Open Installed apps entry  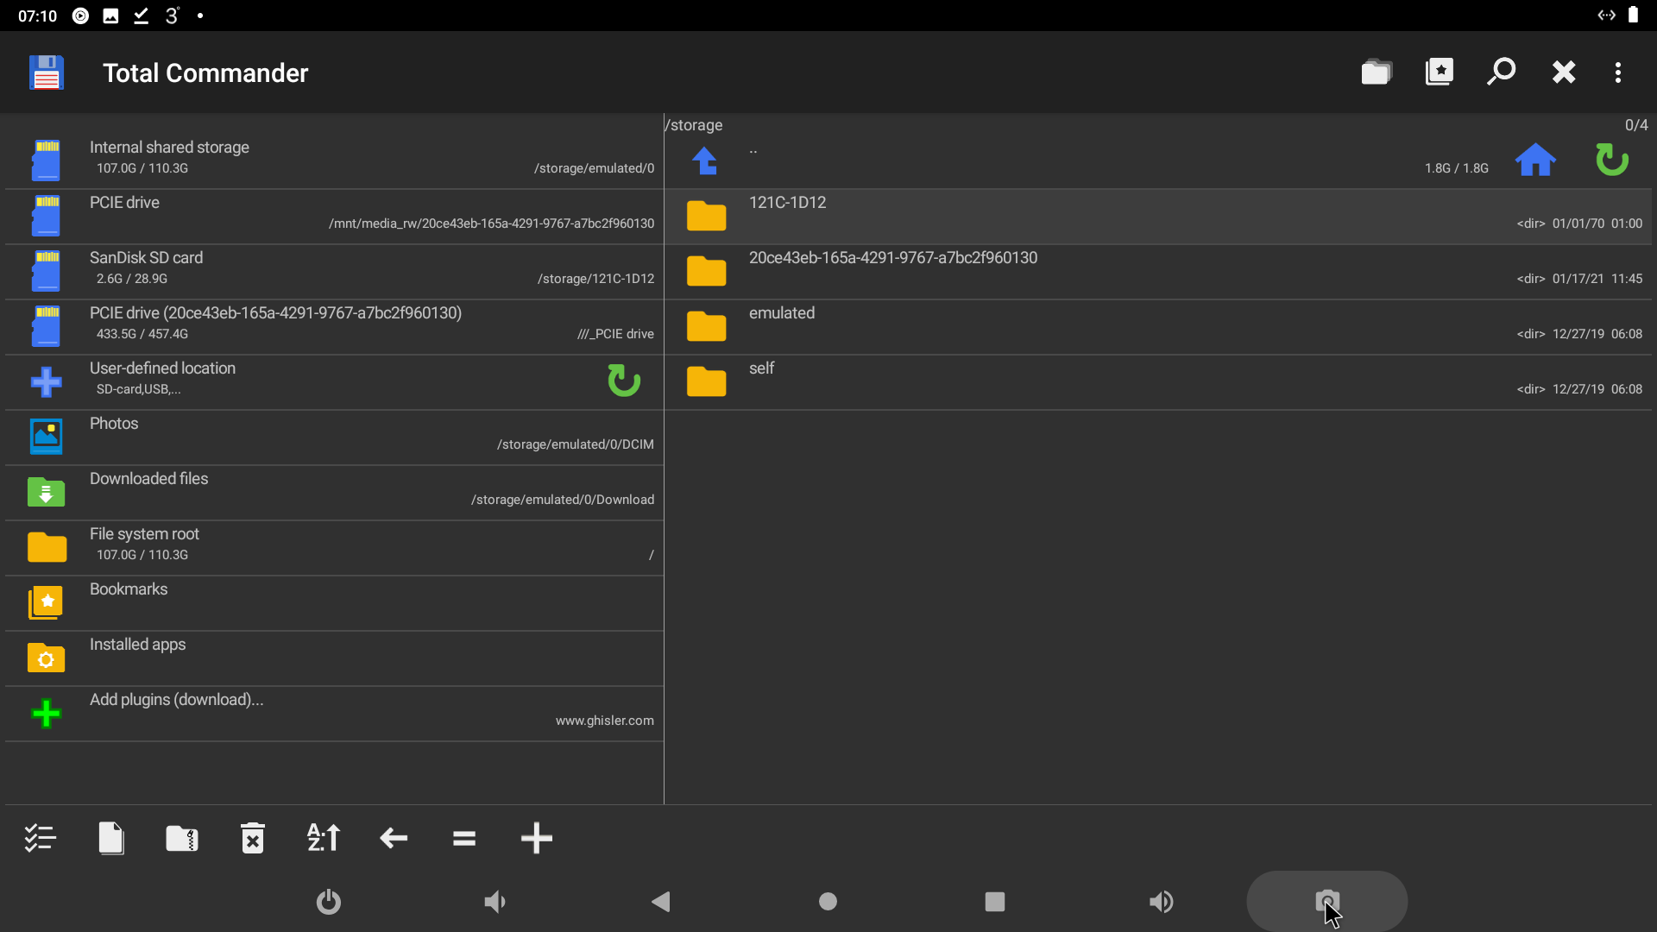(334, 658)
